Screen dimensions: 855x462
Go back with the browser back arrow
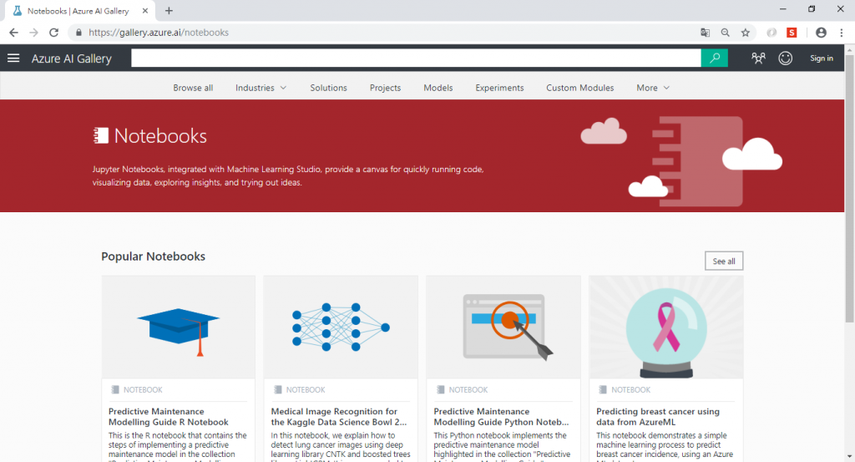click(x=13, y=33)
